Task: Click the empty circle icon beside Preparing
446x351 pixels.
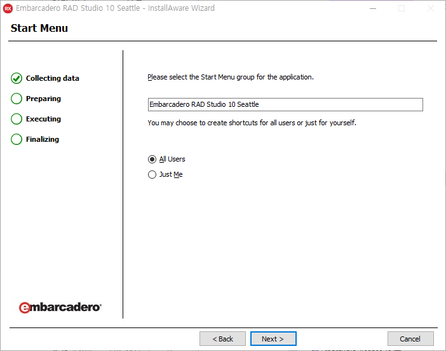Action: [17, 99]
